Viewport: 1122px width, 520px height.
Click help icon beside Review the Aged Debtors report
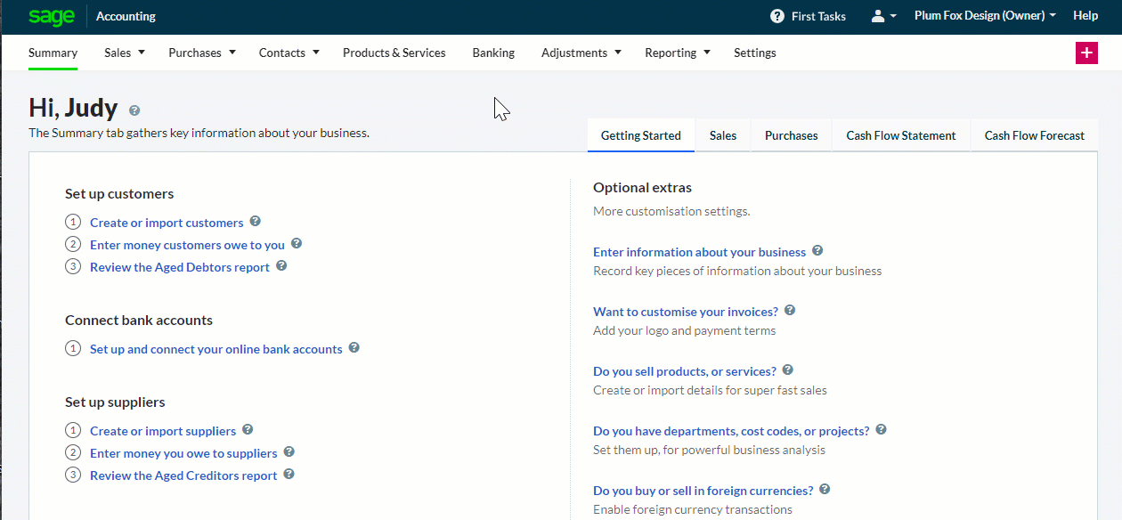pyautogui.click(x=281, y=266)
